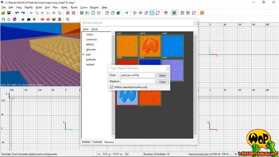This screenshot has height=157, width=279.
Task: Expand the pad texture folder
Action: click(x=83, y=55)
